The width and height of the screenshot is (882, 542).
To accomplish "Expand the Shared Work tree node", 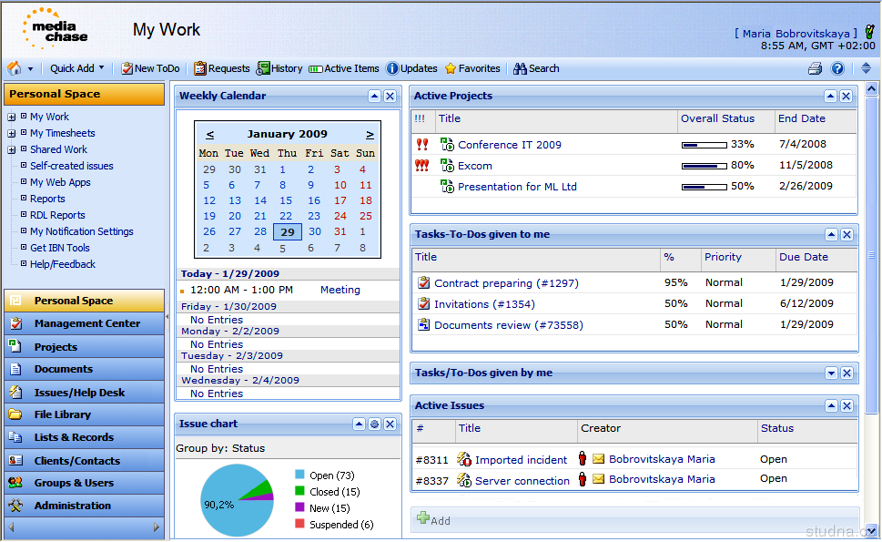I will click(12, 149).
